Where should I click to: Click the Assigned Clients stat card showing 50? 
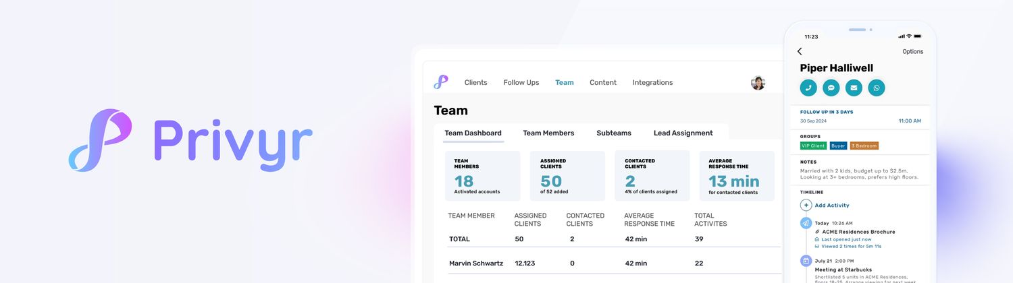point(568,176)
